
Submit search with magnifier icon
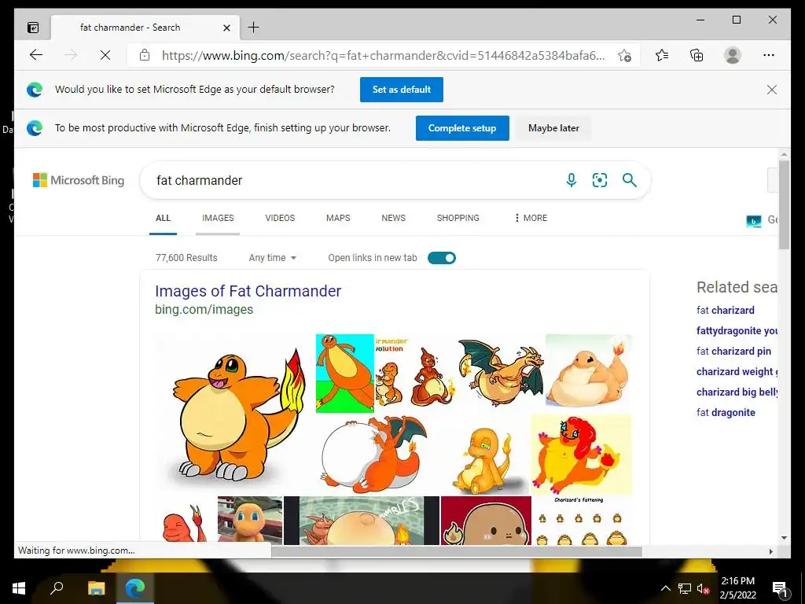point(630,180)
